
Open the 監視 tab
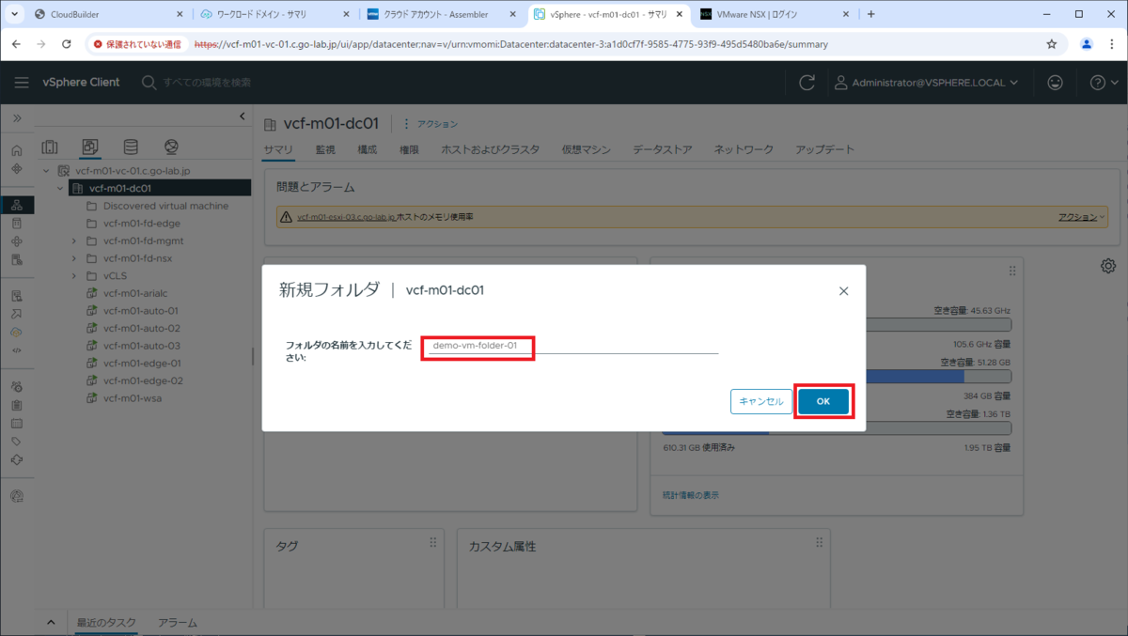point(325,149)
